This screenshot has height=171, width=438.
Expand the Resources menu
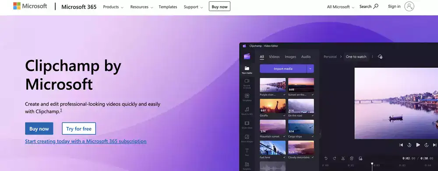(x=141, y=7)
